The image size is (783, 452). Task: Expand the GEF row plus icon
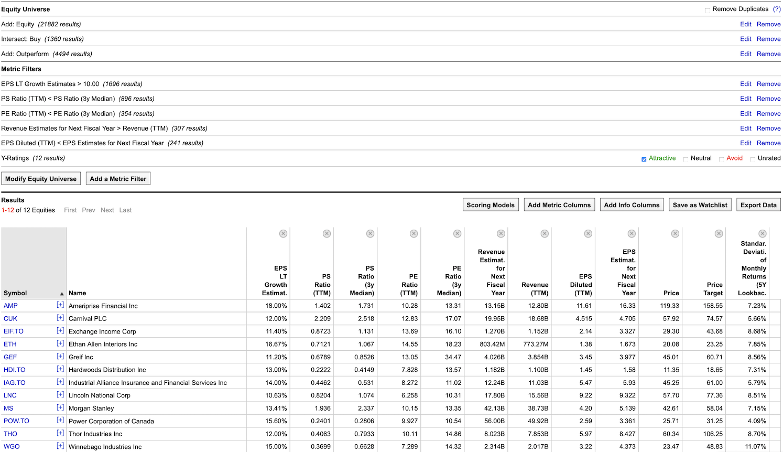pos(60,357)
